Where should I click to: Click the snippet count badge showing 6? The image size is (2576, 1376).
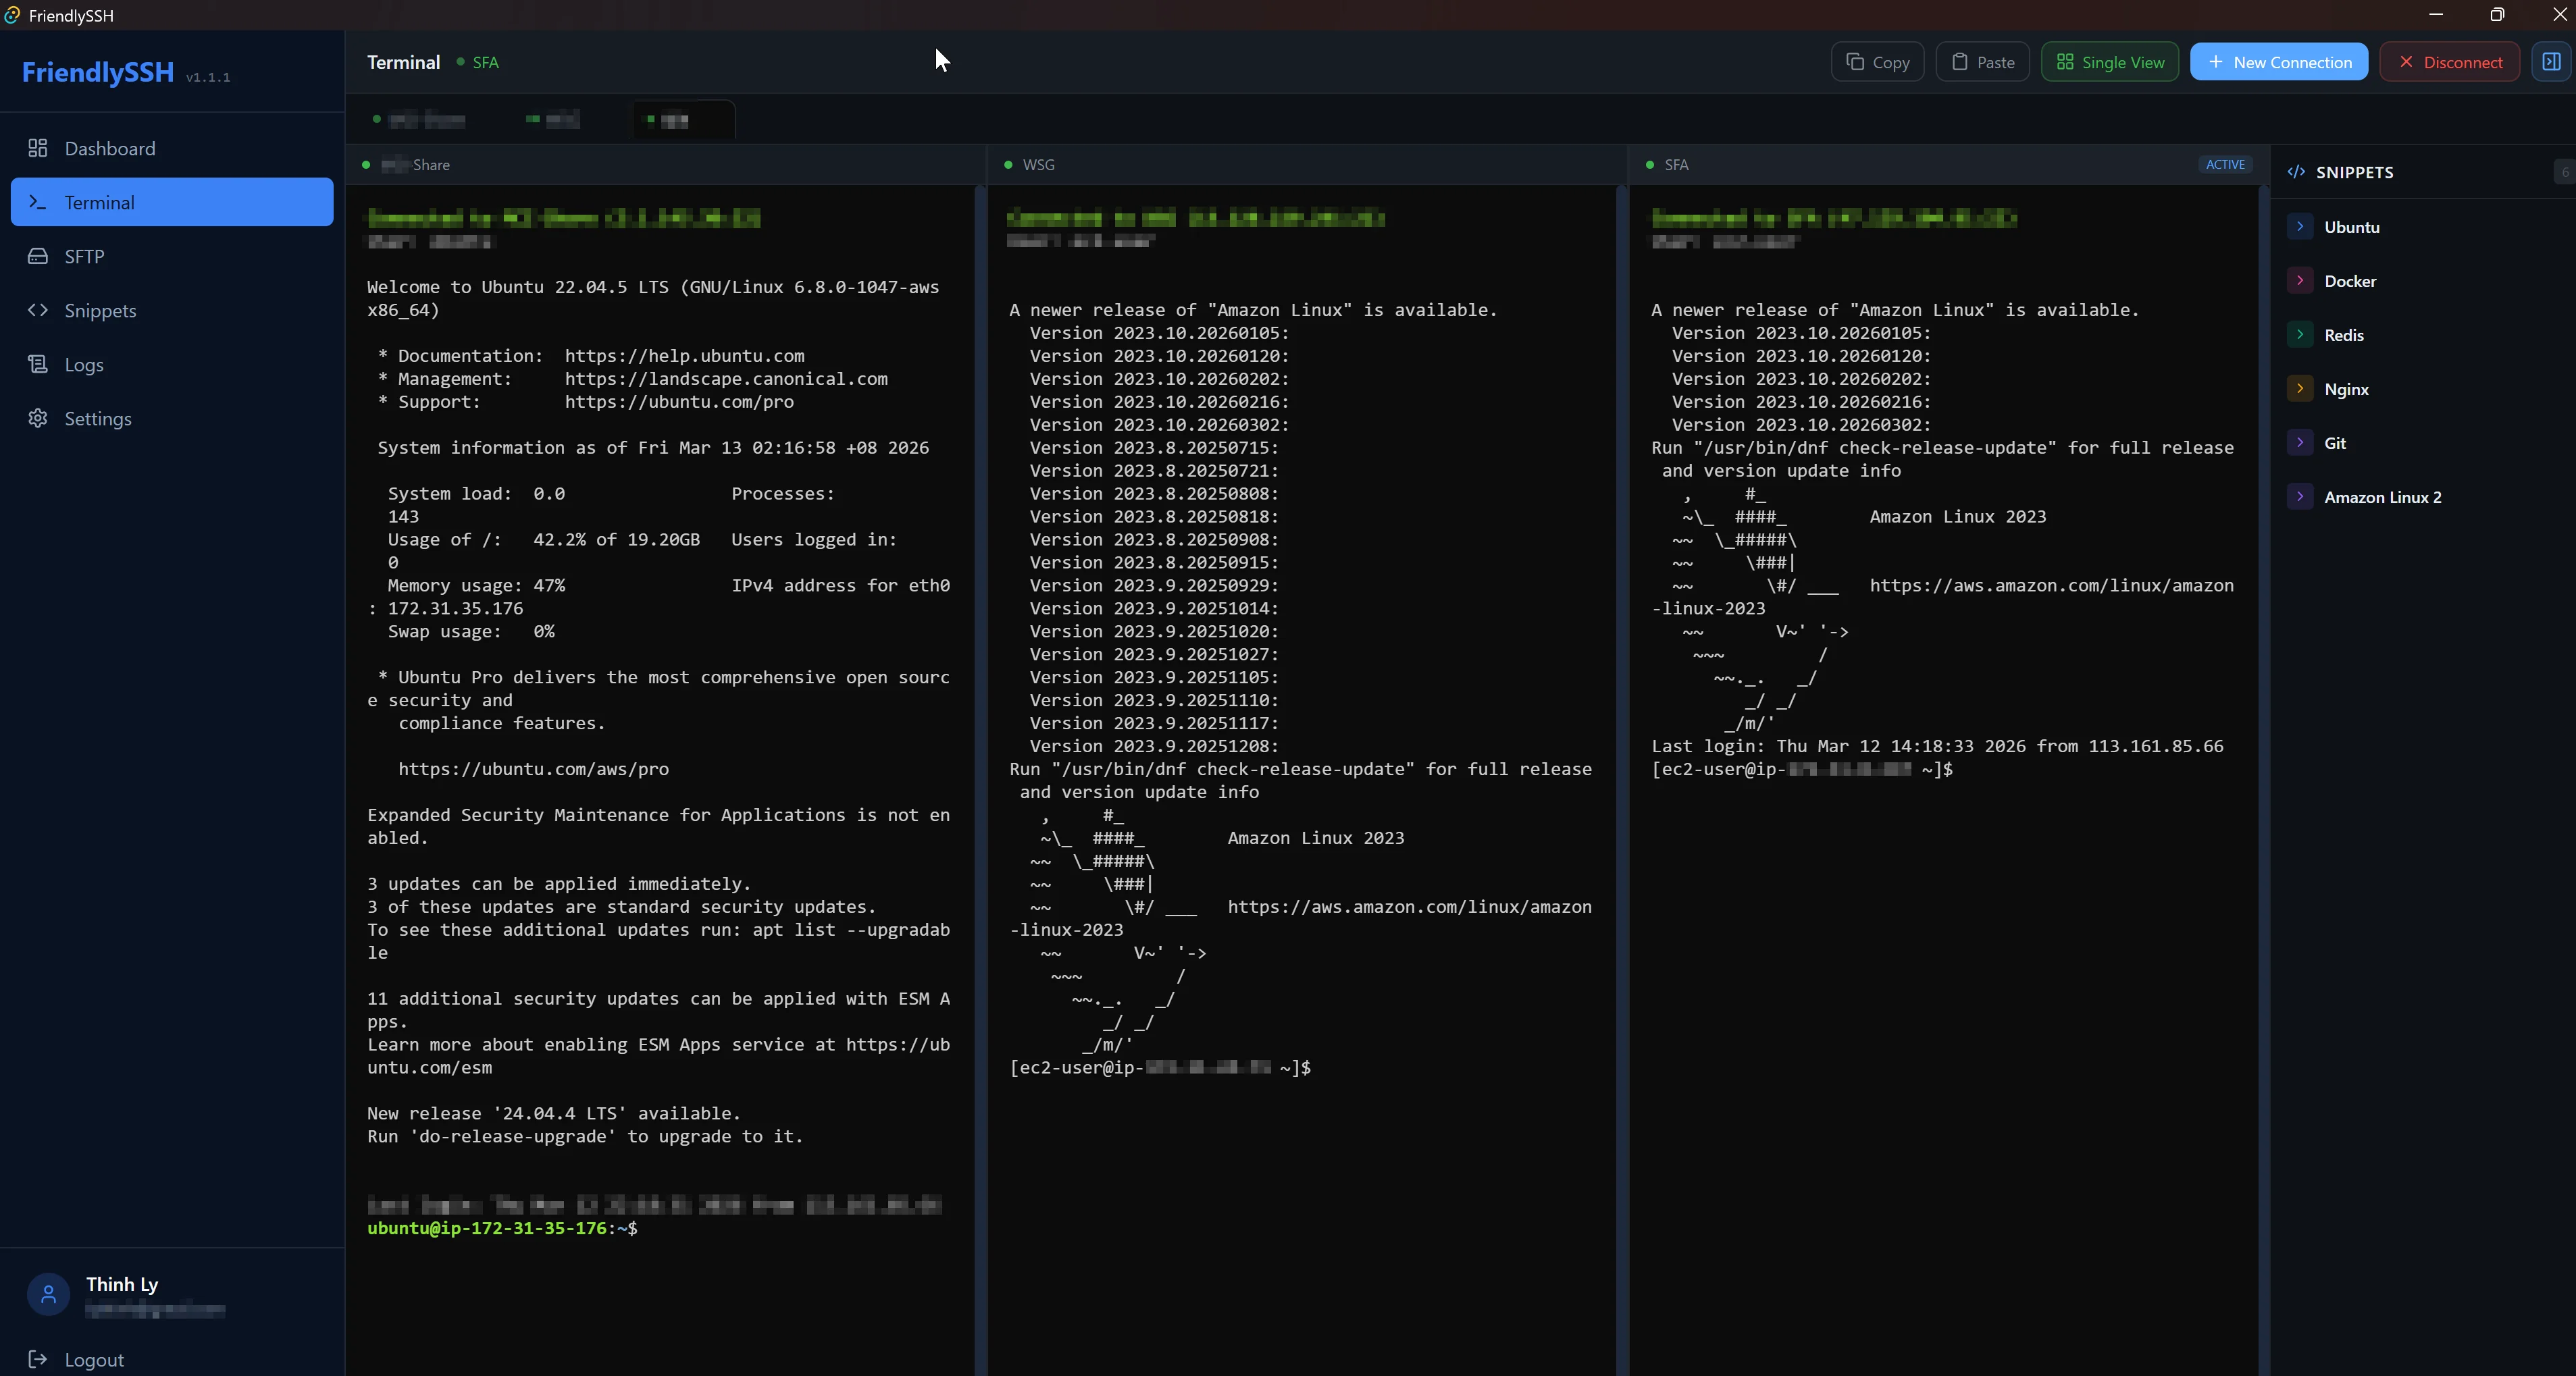[2564, 172]
